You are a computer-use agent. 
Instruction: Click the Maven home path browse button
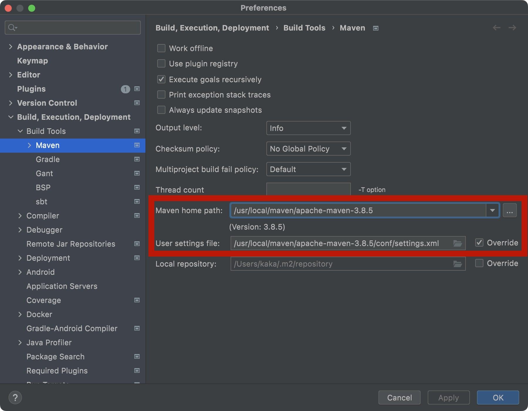pyautogui.click(x=510, y=210)
